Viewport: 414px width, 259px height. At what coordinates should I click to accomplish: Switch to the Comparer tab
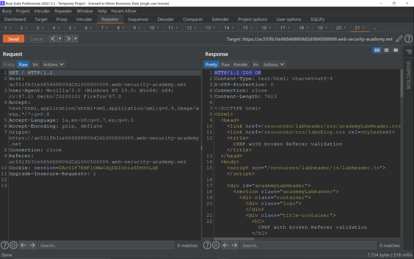(193, 19)
